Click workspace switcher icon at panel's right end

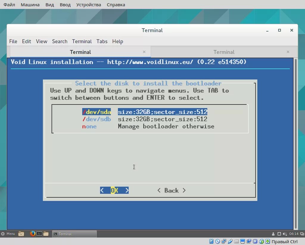(302, 234)
